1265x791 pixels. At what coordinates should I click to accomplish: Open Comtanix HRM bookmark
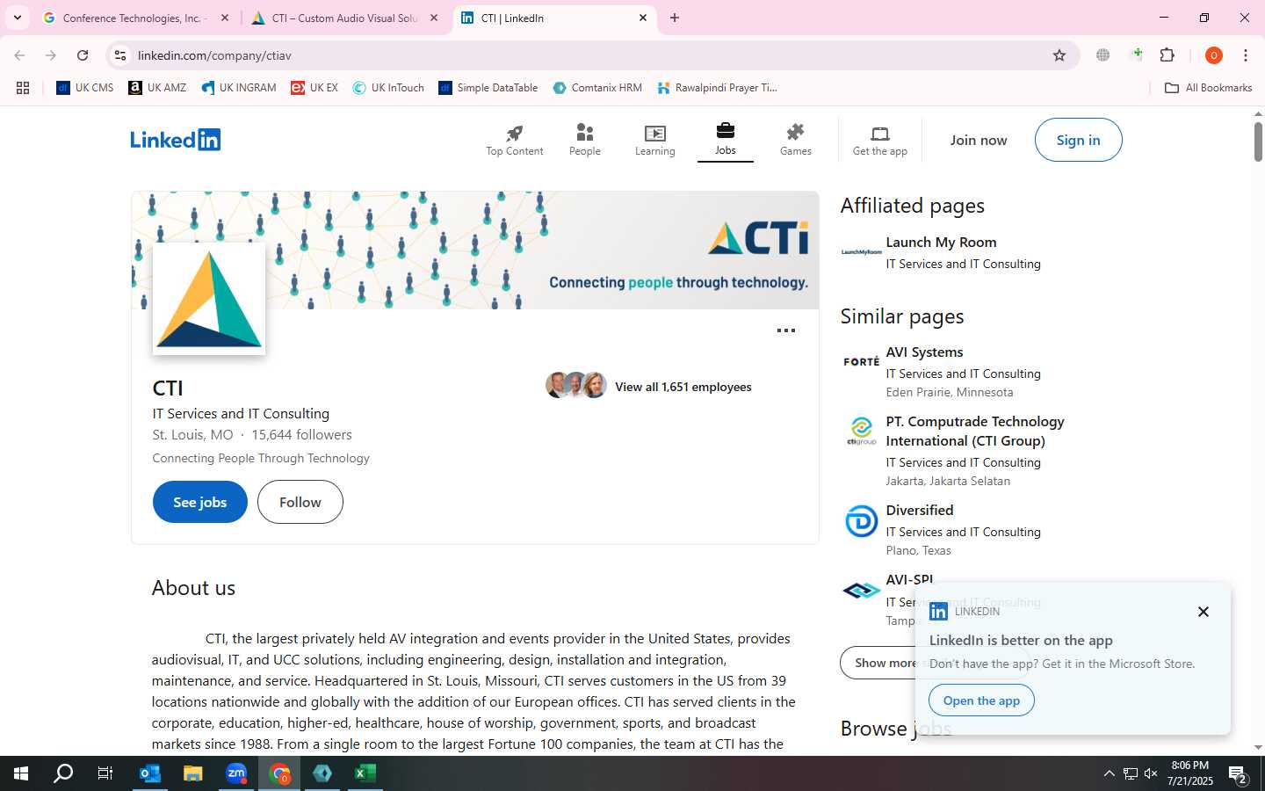597,88
